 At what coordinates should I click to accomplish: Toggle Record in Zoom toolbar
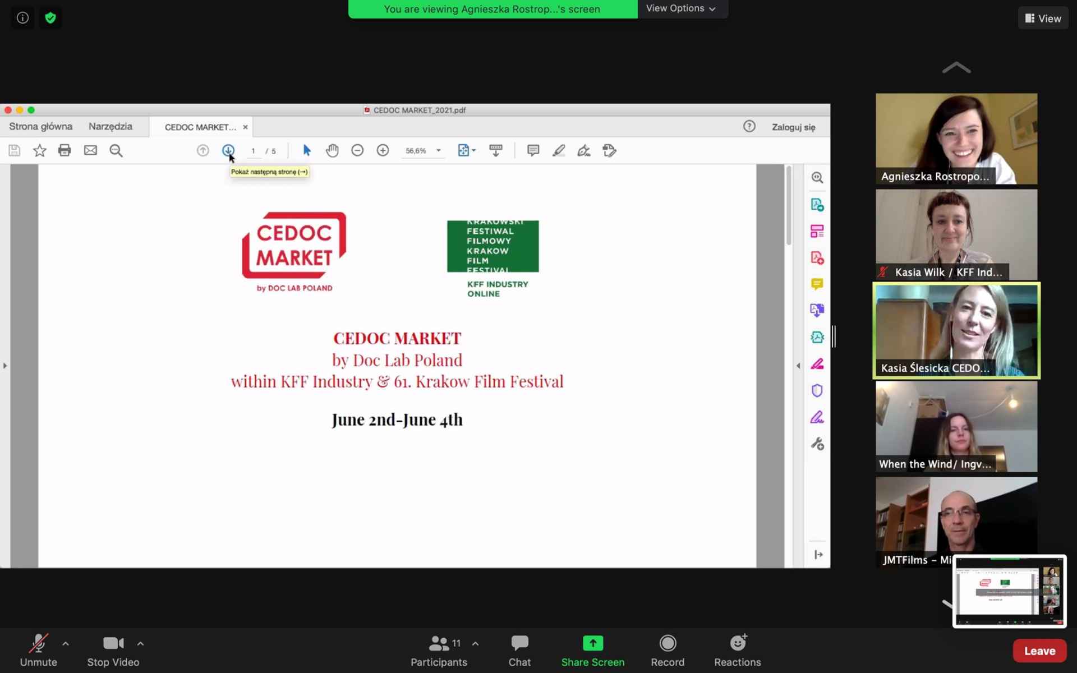[x=668, y=651]
